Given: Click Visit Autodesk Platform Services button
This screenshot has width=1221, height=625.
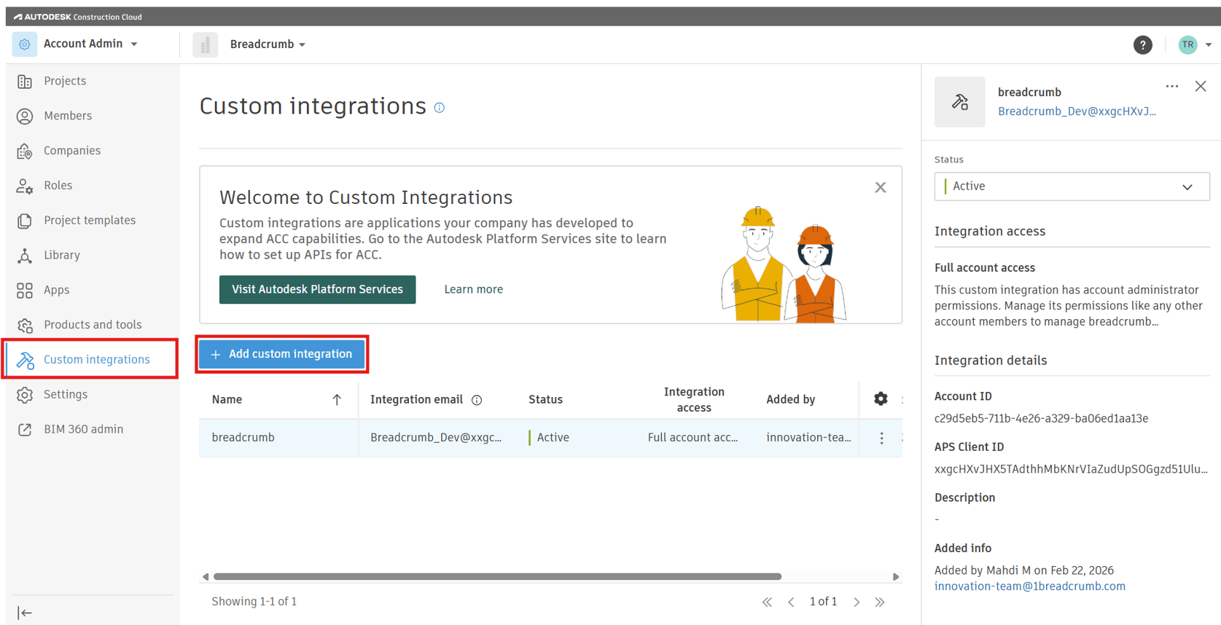Looking at the screenshot, I should [317, 289].
